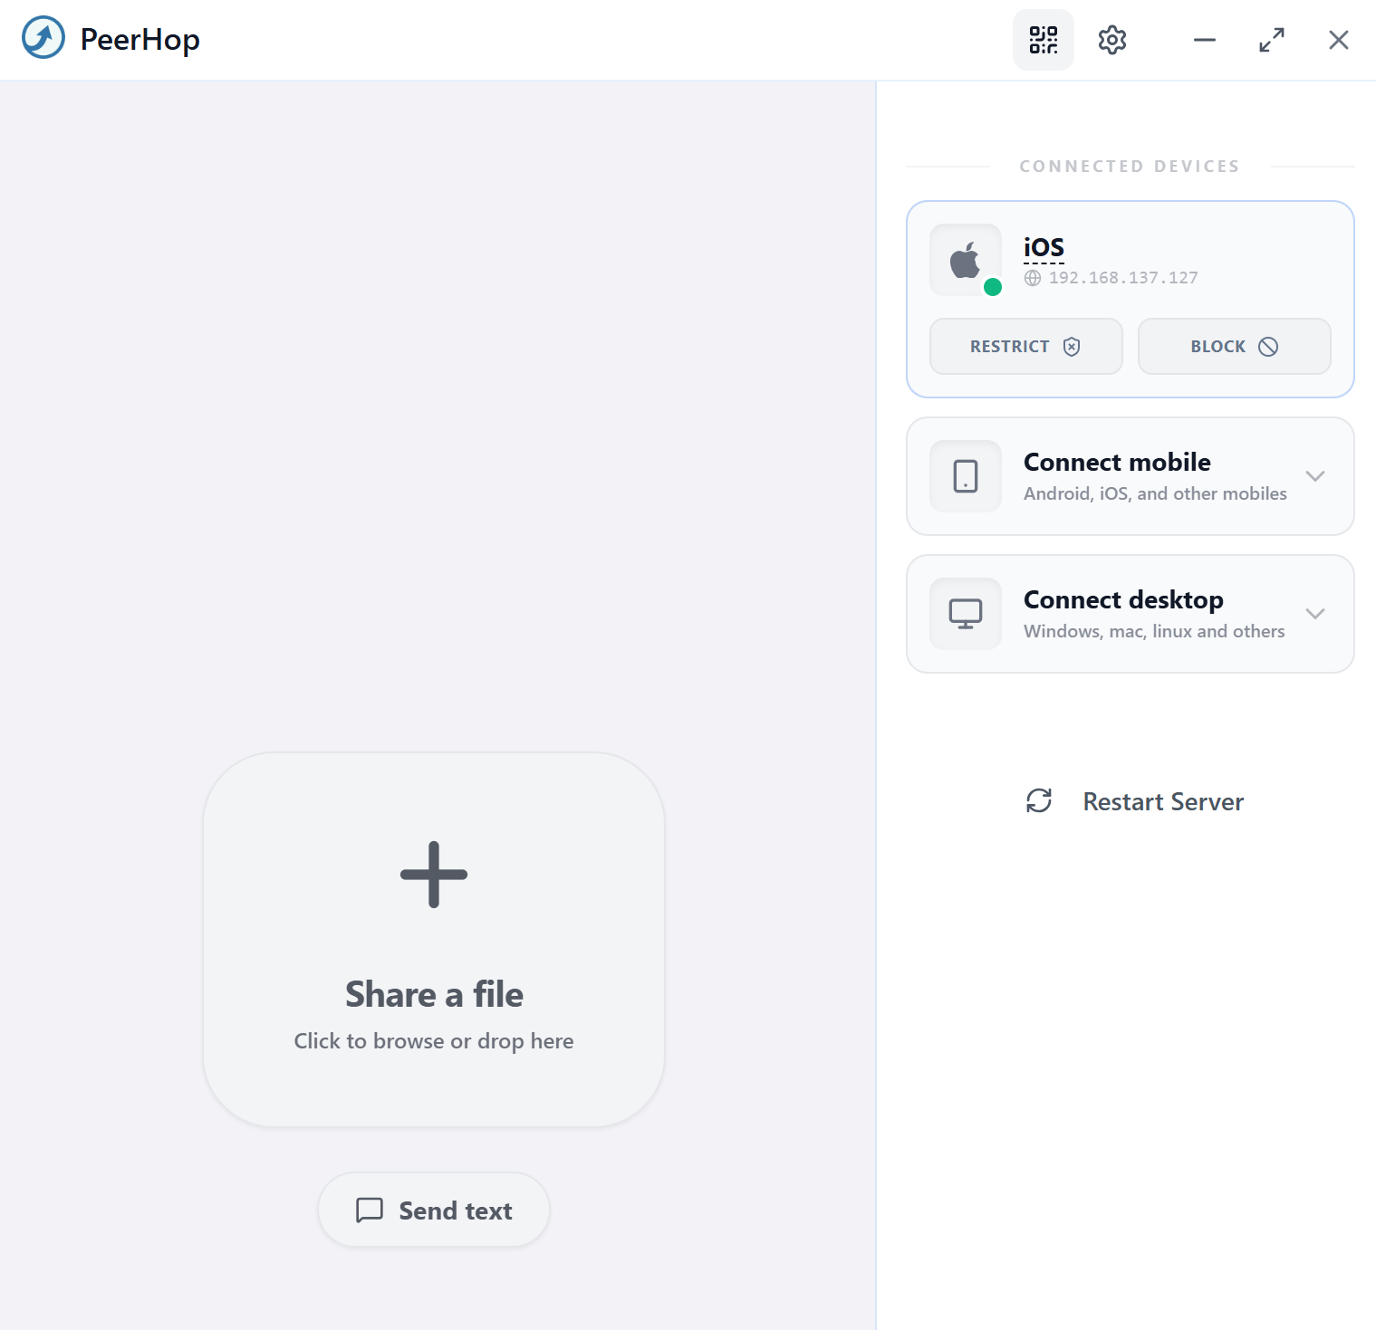1376x1330 pixels.
Task: Click Restart Server
Action: point(1135,801)
